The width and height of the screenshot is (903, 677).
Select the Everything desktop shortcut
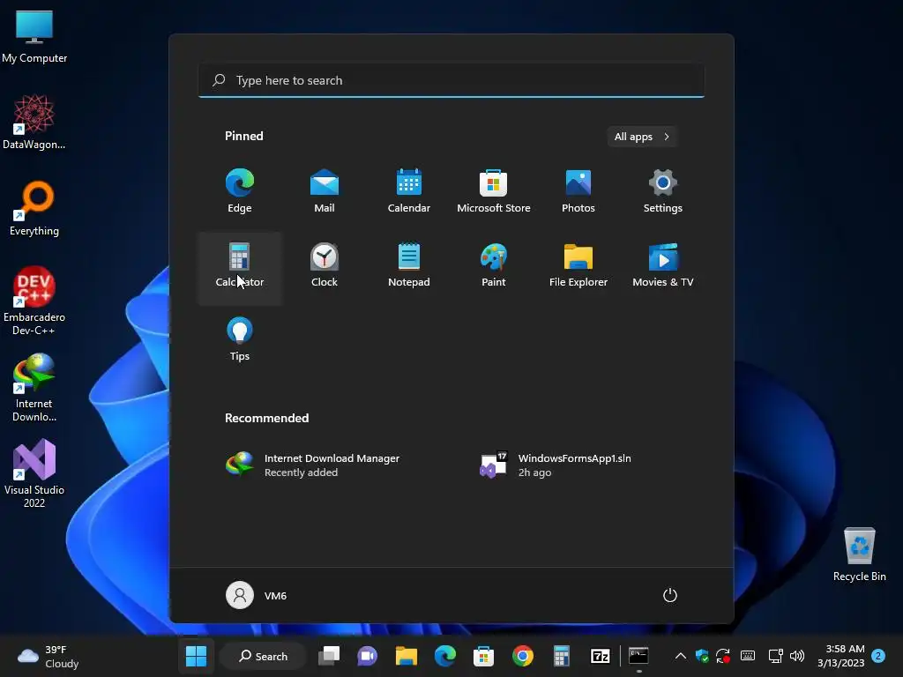click(34, 208)
